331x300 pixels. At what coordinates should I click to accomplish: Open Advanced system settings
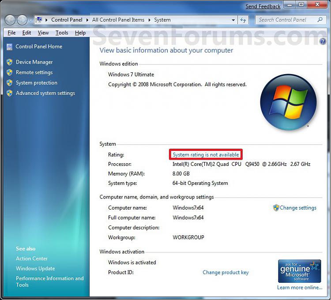(x=45, y=93)
